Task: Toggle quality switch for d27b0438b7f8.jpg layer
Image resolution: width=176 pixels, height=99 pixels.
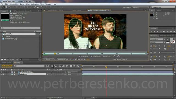Action: pyautogui.click(x=51, y=72)
